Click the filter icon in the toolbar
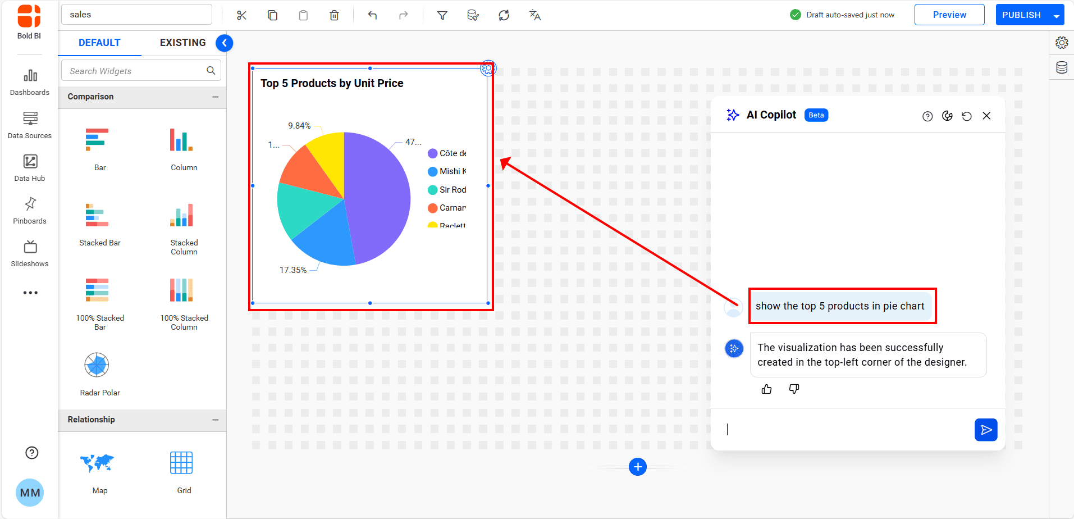 pos(442,15)
